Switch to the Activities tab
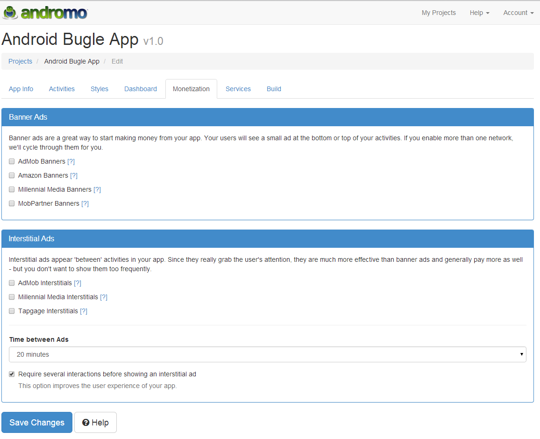The height and width of the screenshot is (439, 540). coord(62,89)
